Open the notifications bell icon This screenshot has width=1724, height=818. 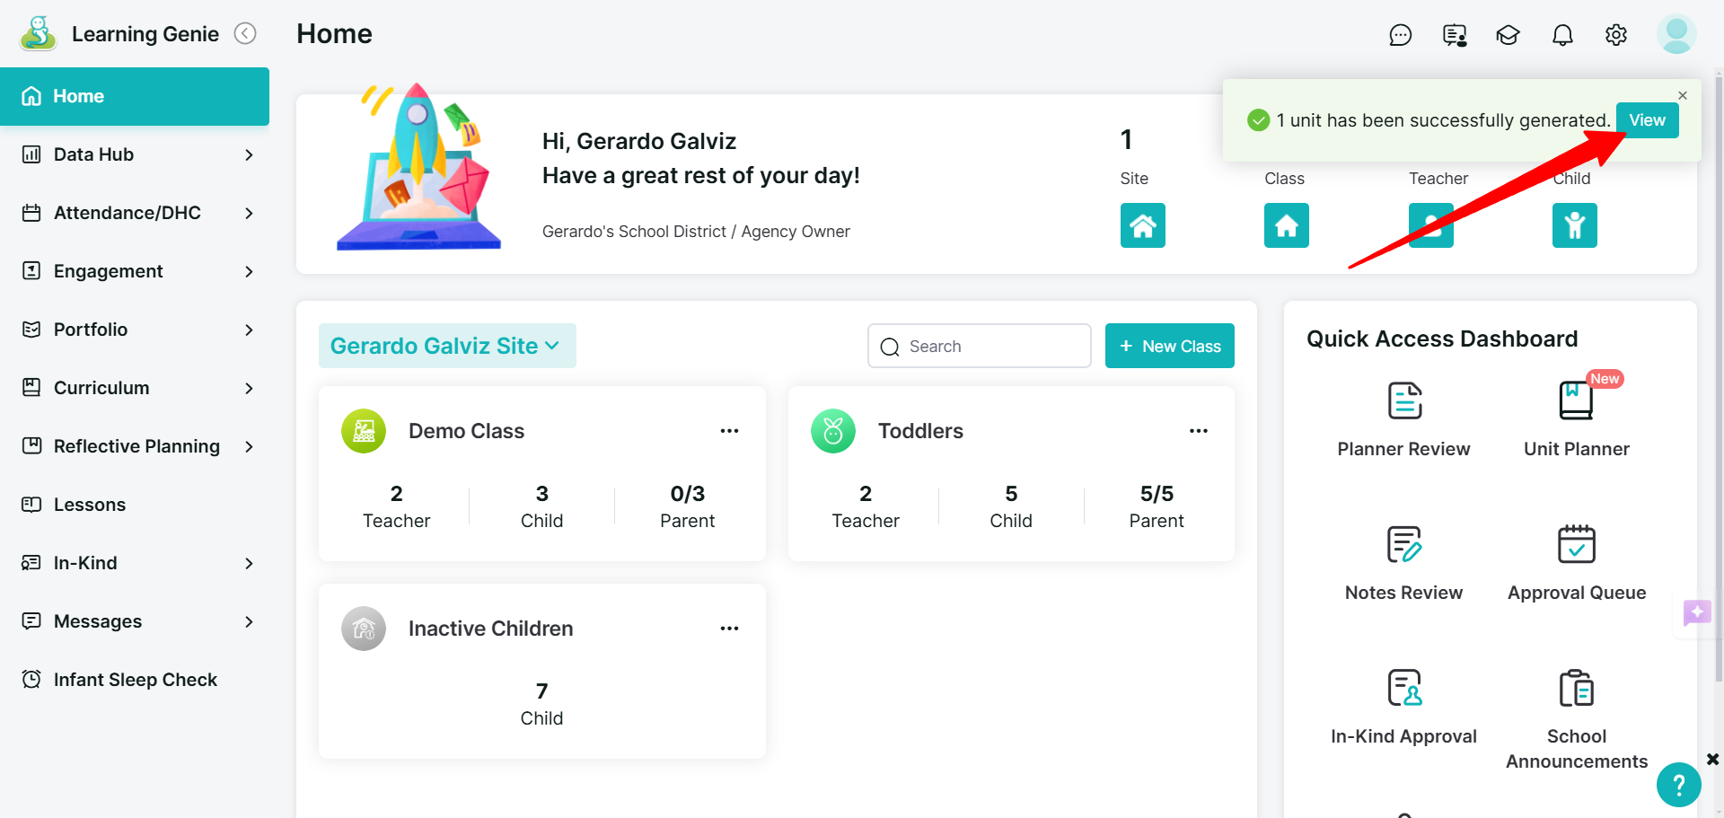[x=1562, y=35]
